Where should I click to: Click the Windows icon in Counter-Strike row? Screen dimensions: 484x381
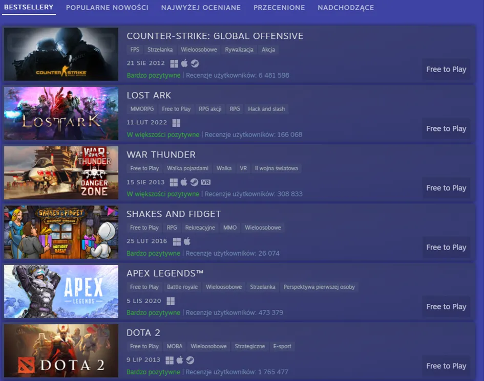[x=174, y=63]
